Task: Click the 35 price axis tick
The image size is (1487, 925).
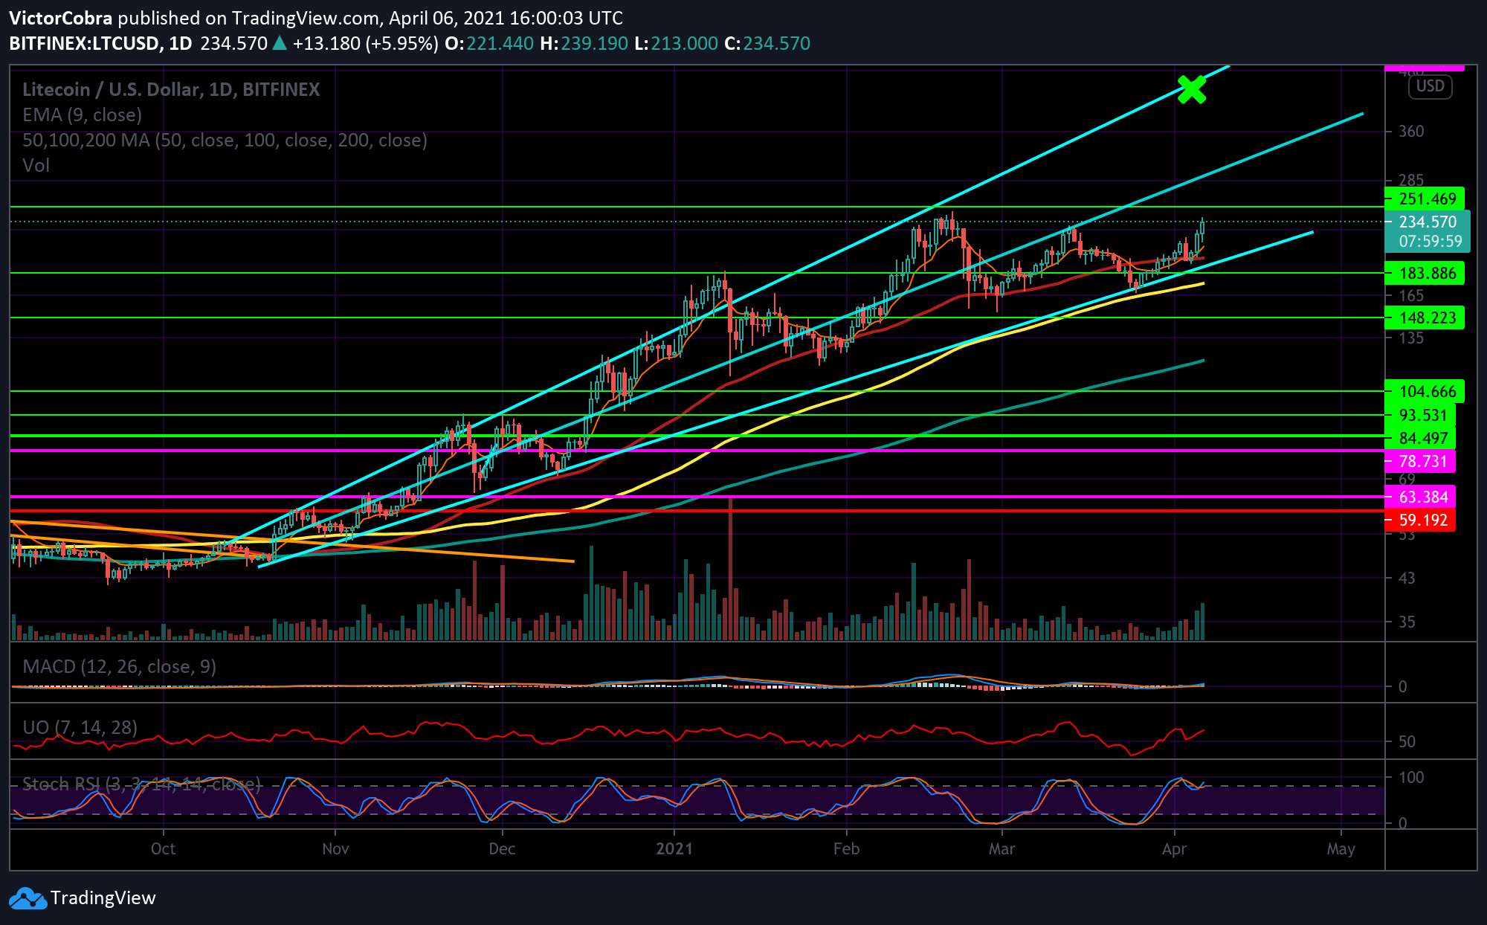Action: pyautogui.click(x=1407, y=621)
